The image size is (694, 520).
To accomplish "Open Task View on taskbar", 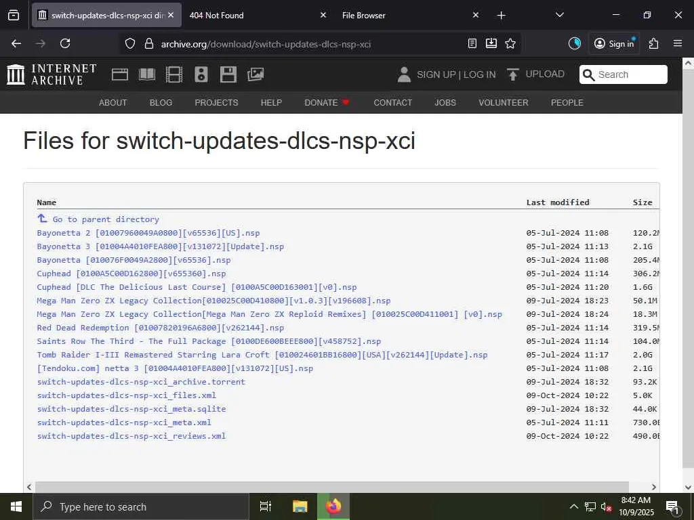I will (x=265, y=506).
